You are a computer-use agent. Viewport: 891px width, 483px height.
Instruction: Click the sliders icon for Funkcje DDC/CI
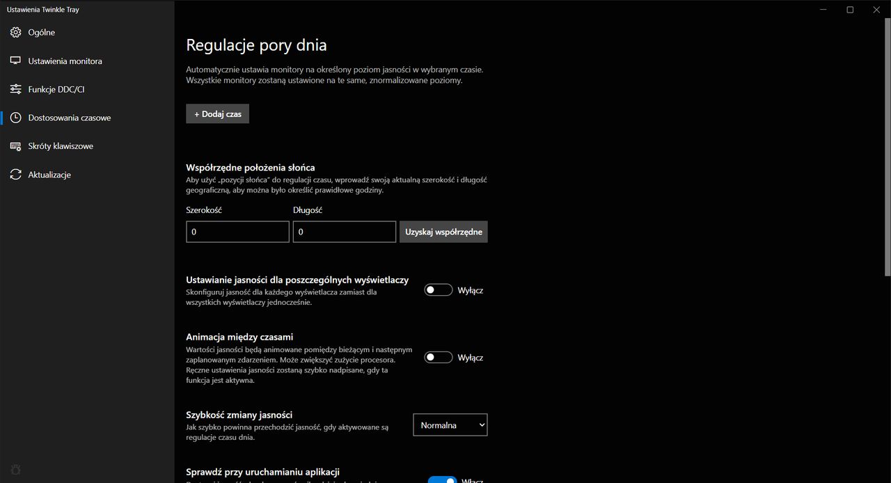coord(15,89)
